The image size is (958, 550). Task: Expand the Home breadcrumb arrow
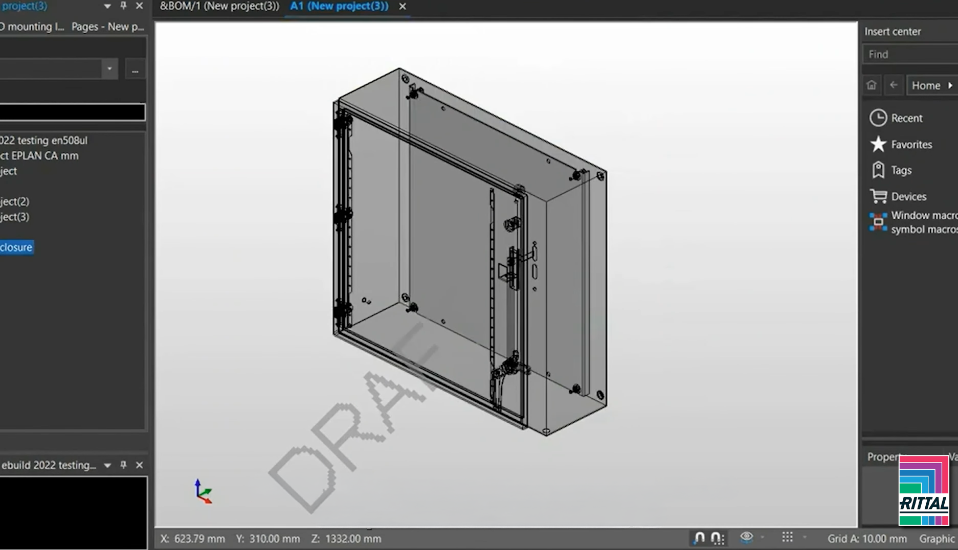point(950,85)
